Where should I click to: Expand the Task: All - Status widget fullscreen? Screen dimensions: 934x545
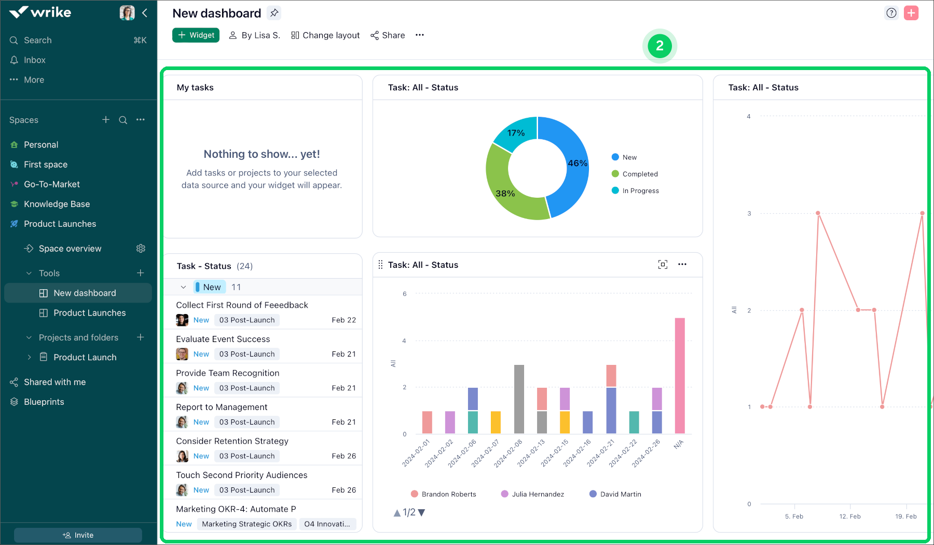[663, 264]
